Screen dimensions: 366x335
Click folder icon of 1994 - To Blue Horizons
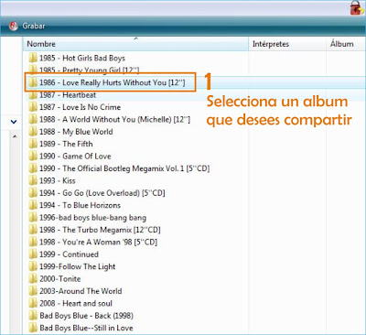(x=33, y=205)
